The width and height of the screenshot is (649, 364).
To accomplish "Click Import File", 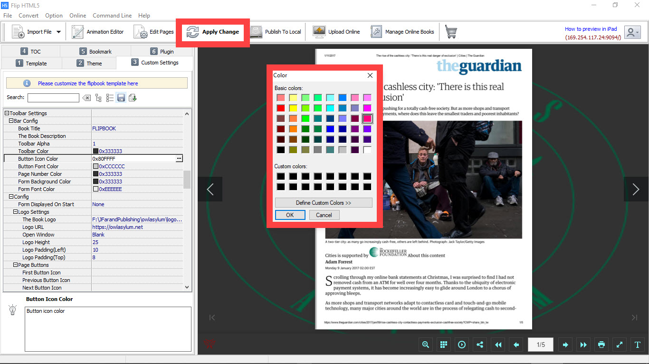I will [x=33, y=32].
